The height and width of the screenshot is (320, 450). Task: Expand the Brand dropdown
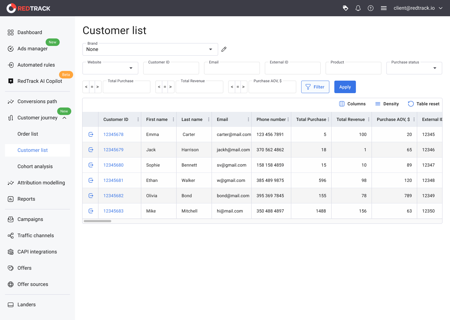pyautogui.click(x=211, y=49)
